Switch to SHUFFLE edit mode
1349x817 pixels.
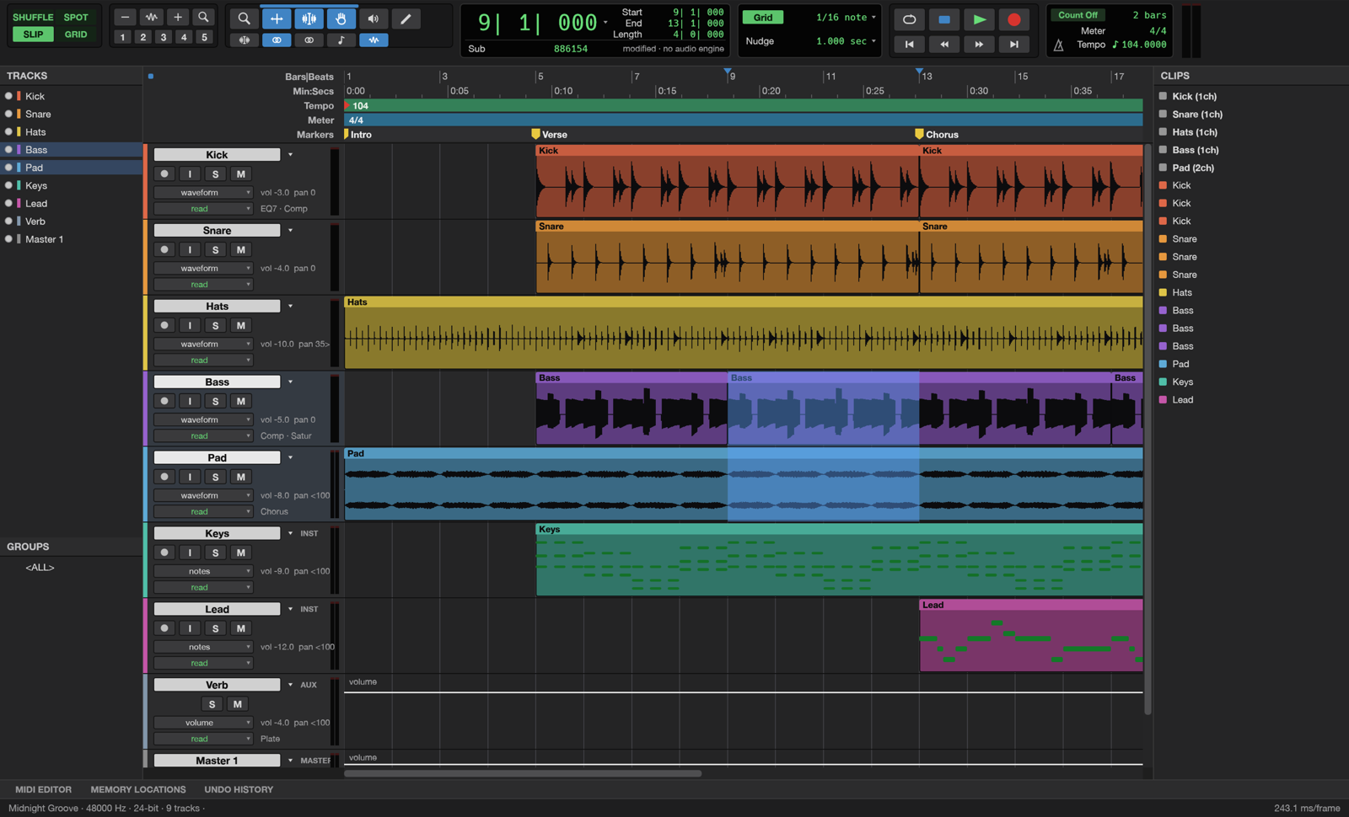point(33,17)
